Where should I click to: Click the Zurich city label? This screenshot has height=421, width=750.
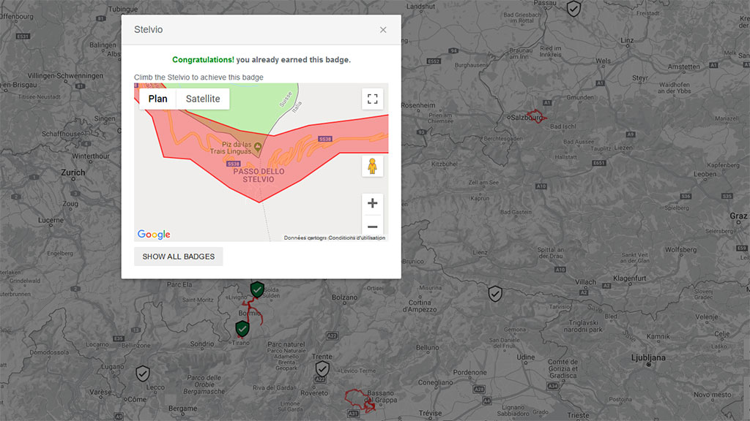pyautogui.click(x=73, y=172)
